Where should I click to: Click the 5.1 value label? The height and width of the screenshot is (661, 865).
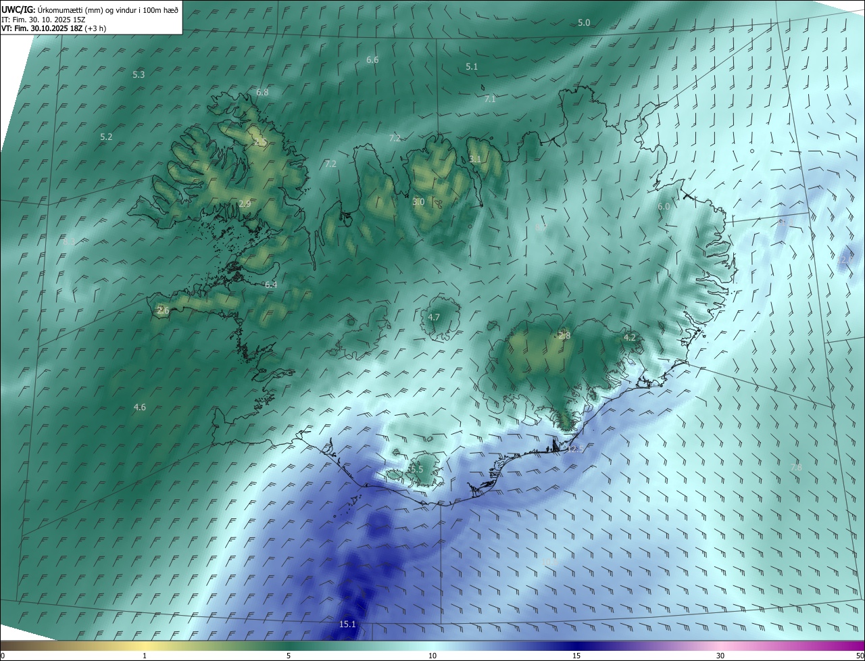(x=472, y=67)
